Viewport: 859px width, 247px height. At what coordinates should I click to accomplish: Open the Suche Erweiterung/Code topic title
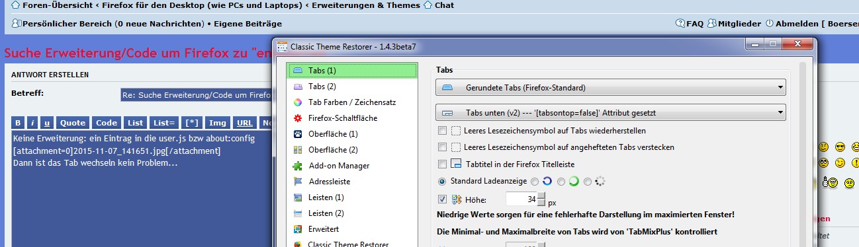138,53
